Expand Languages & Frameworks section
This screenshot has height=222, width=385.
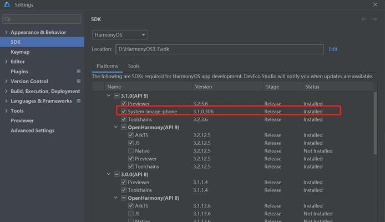6,101
